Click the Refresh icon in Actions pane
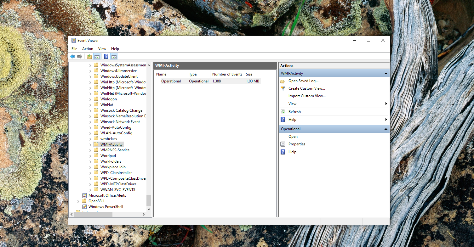Image resolution: width=474 pixels, height=247 pixels. [x=283, y=112]
